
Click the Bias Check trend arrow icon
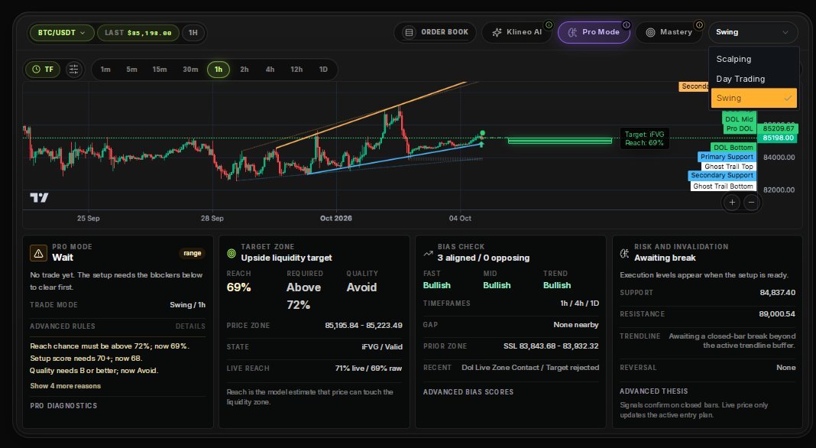coord(428,253)
